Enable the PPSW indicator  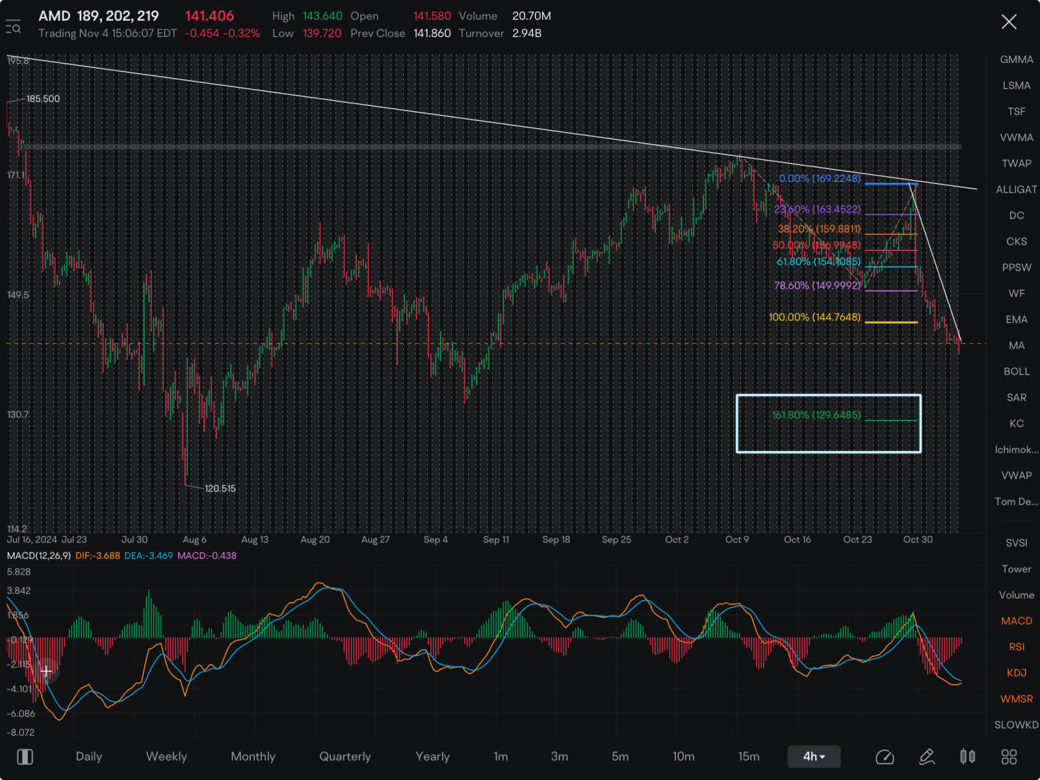[x=1017, y=267]
